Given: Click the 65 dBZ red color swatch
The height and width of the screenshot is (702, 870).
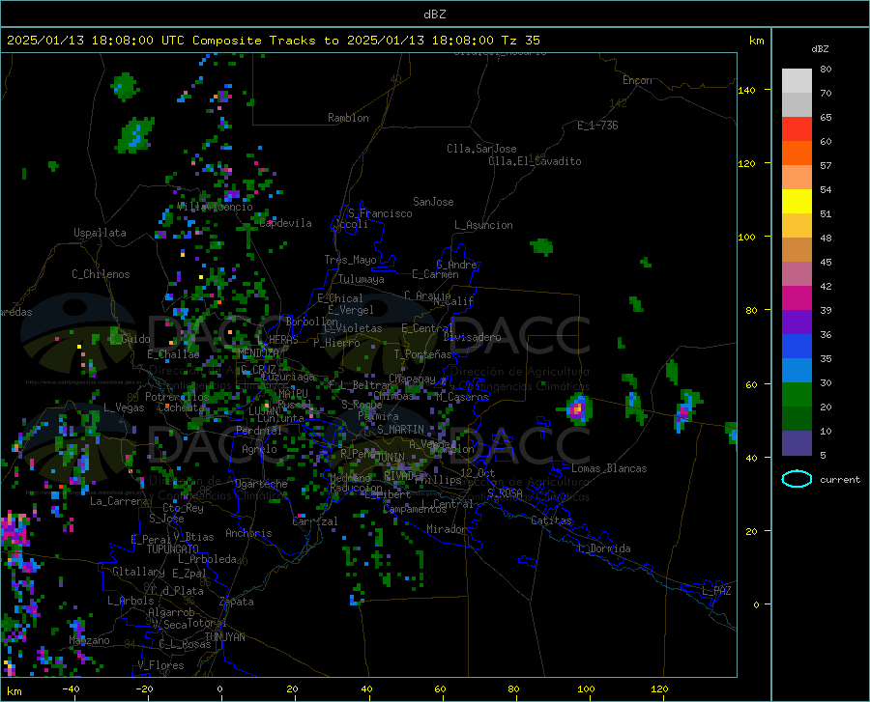Looking at the screenshot, I should point(797,128).
